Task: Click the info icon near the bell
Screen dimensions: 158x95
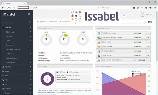Action: pyautogui.click(x=124, y=15)
